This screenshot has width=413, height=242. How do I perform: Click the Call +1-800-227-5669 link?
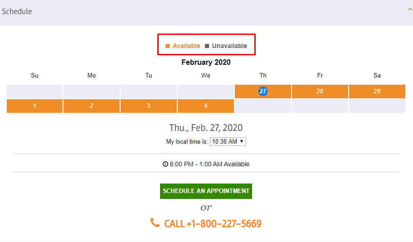pos(213,224)
